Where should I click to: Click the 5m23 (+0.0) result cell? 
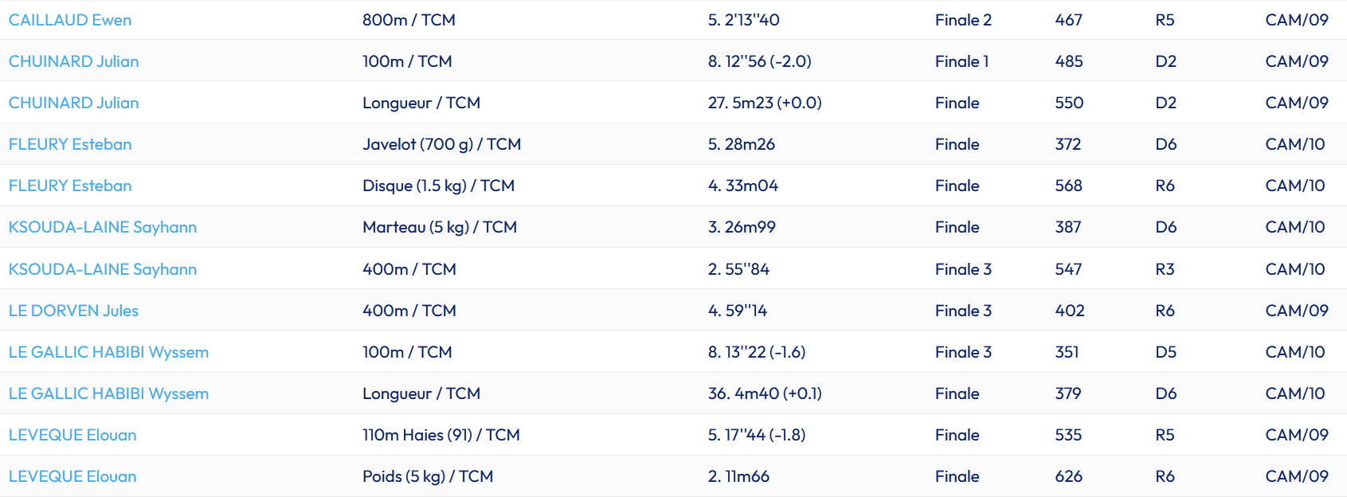click(764, 103)
